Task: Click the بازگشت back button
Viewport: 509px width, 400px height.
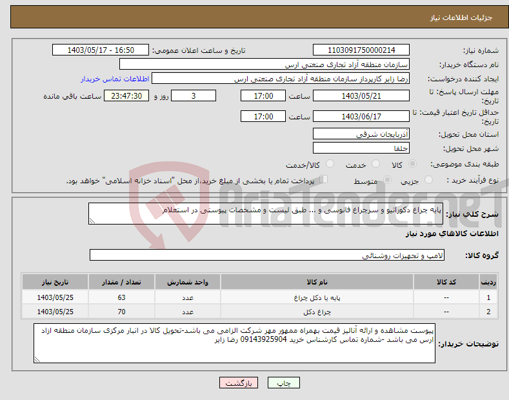Action: 239,383
